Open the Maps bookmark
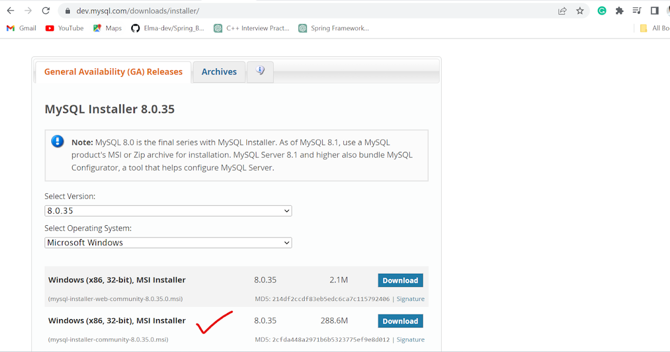The image size is (670, 352). coord(107,28)
